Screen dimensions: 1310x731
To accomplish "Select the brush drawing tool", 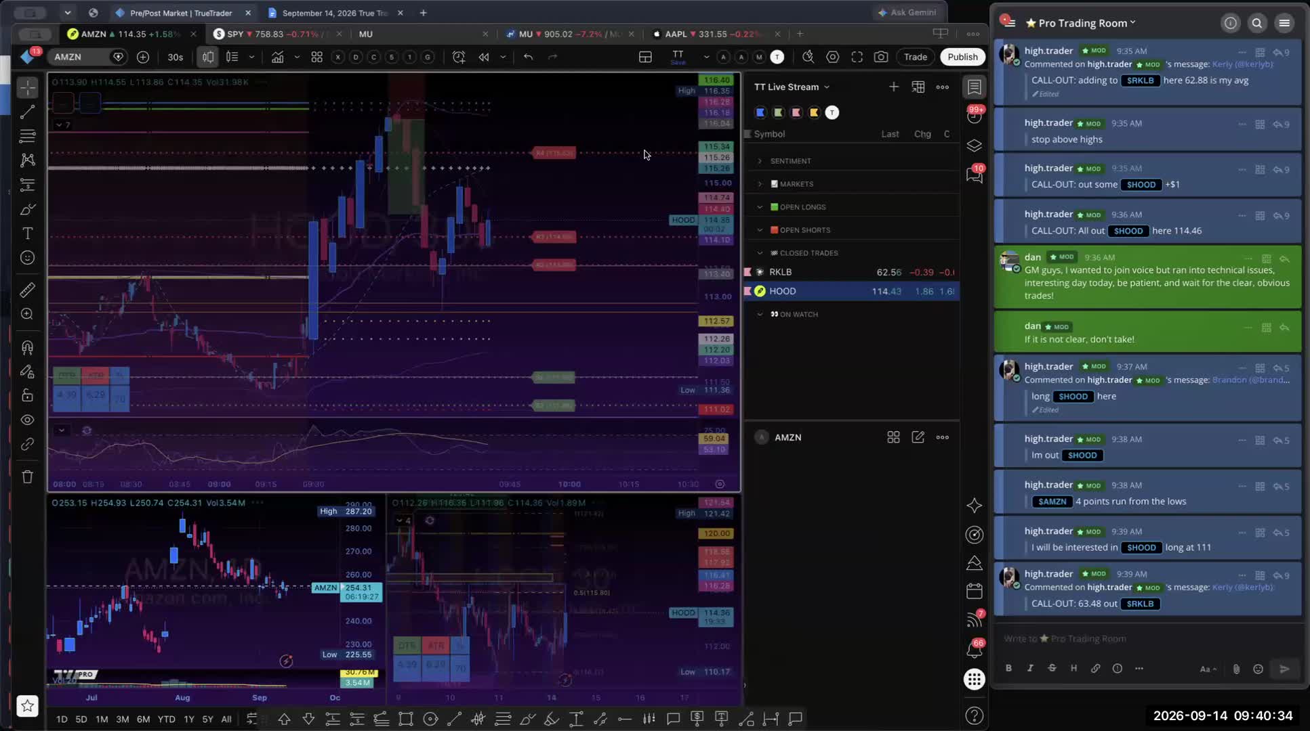I will tap(28, 209).
